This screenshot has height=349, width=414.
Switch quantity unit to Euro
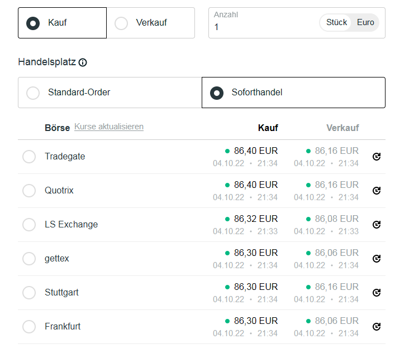365,23
